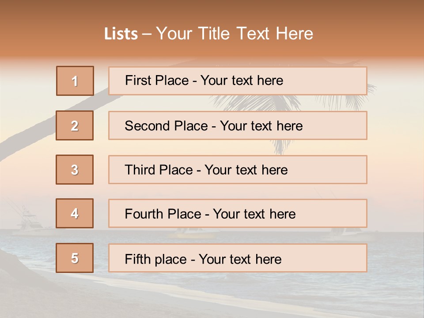This screenshot has width=424, height=318.
Task: Select the number 2 box
Action: click(x=75, y=125)
